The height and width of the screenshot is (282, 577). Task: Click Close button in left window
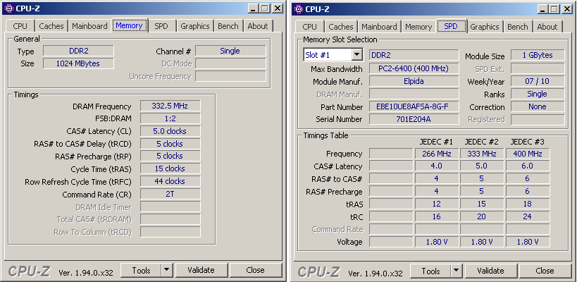pyautogui.click(x=255, y=271)
